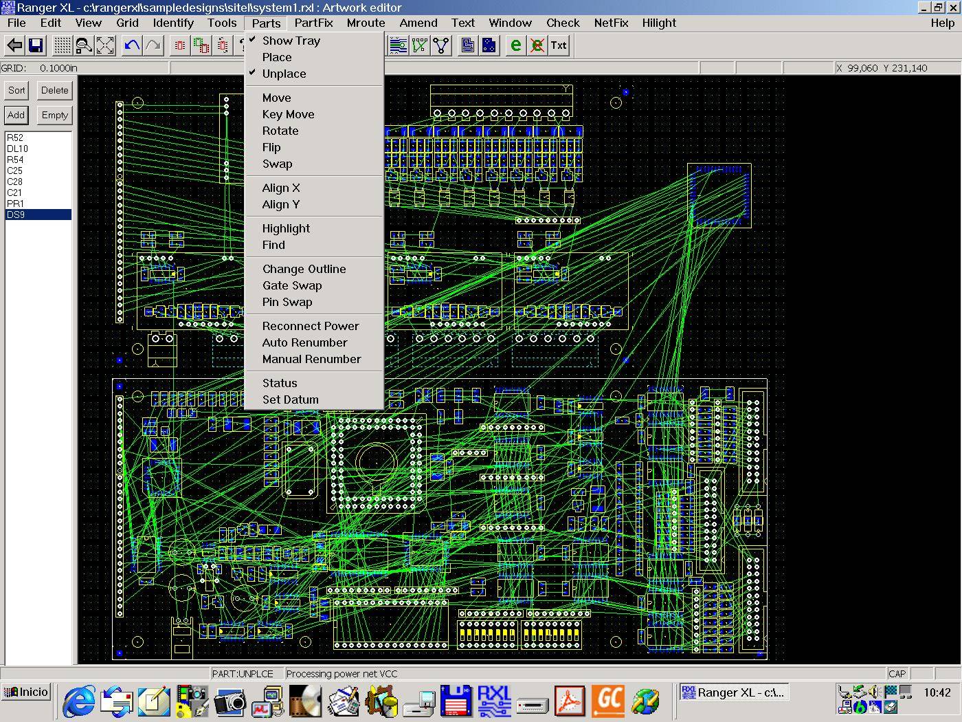The image size is (962, 722).
Task: Click the Txt toolbar button
Action: click(559, 45)
